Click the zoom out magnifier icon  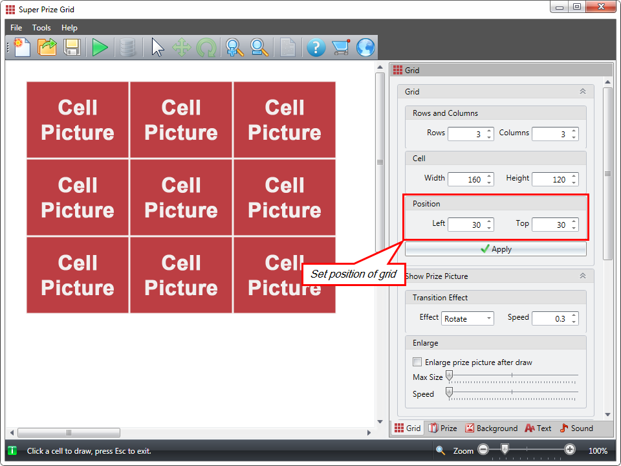(259, 47)
